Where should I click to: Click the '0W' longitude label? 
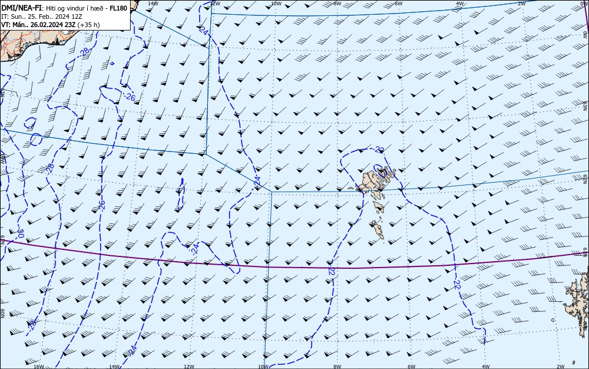[x=584, y=3]
